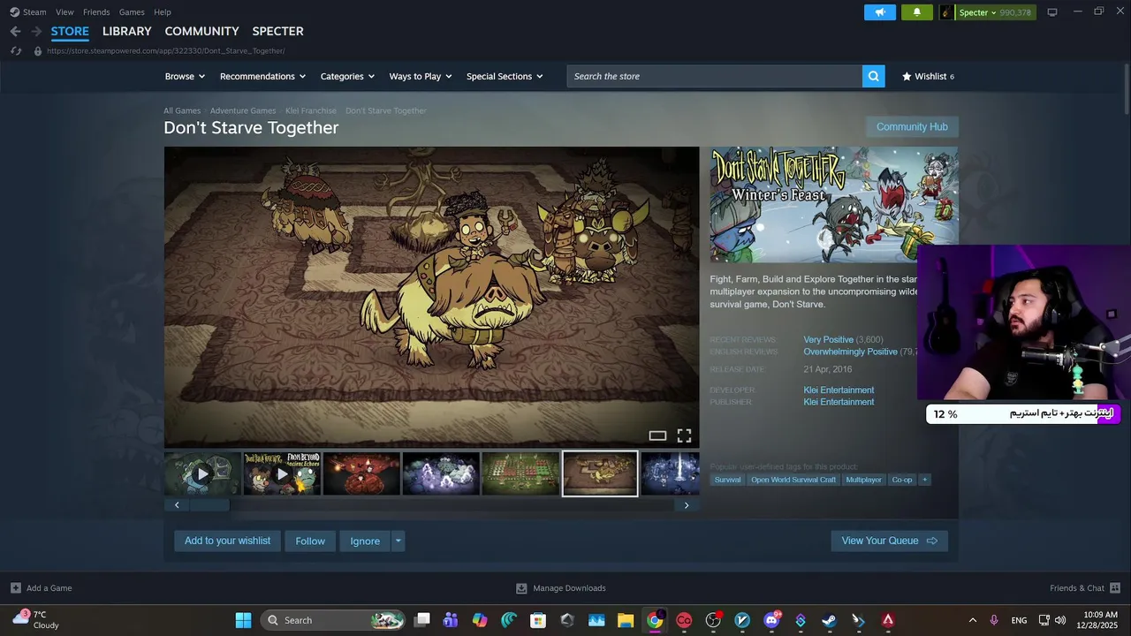This screenshot has height=636, width=1131.
Task: Click the megaphone announcements button
Action: tap(880, 12)
